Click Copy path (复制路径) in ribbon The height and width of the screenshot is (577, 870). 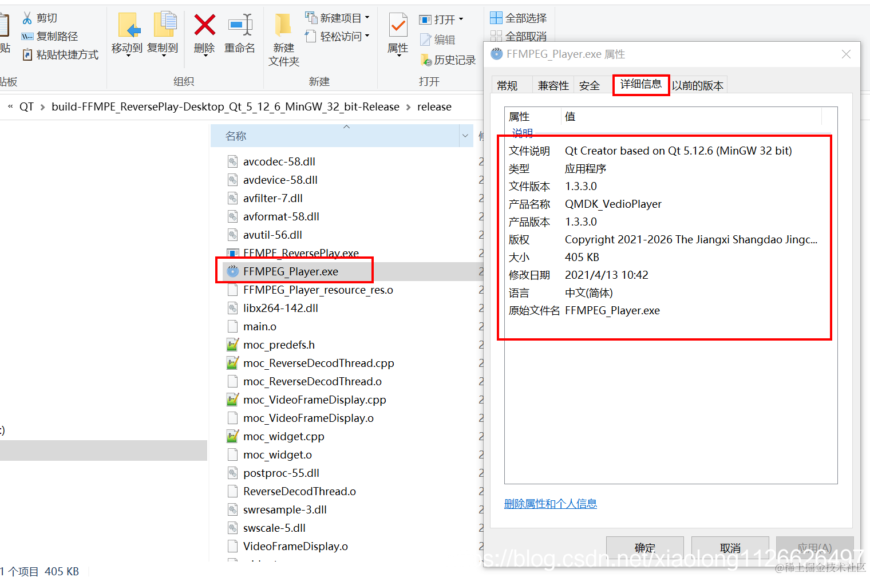point(50,37)
